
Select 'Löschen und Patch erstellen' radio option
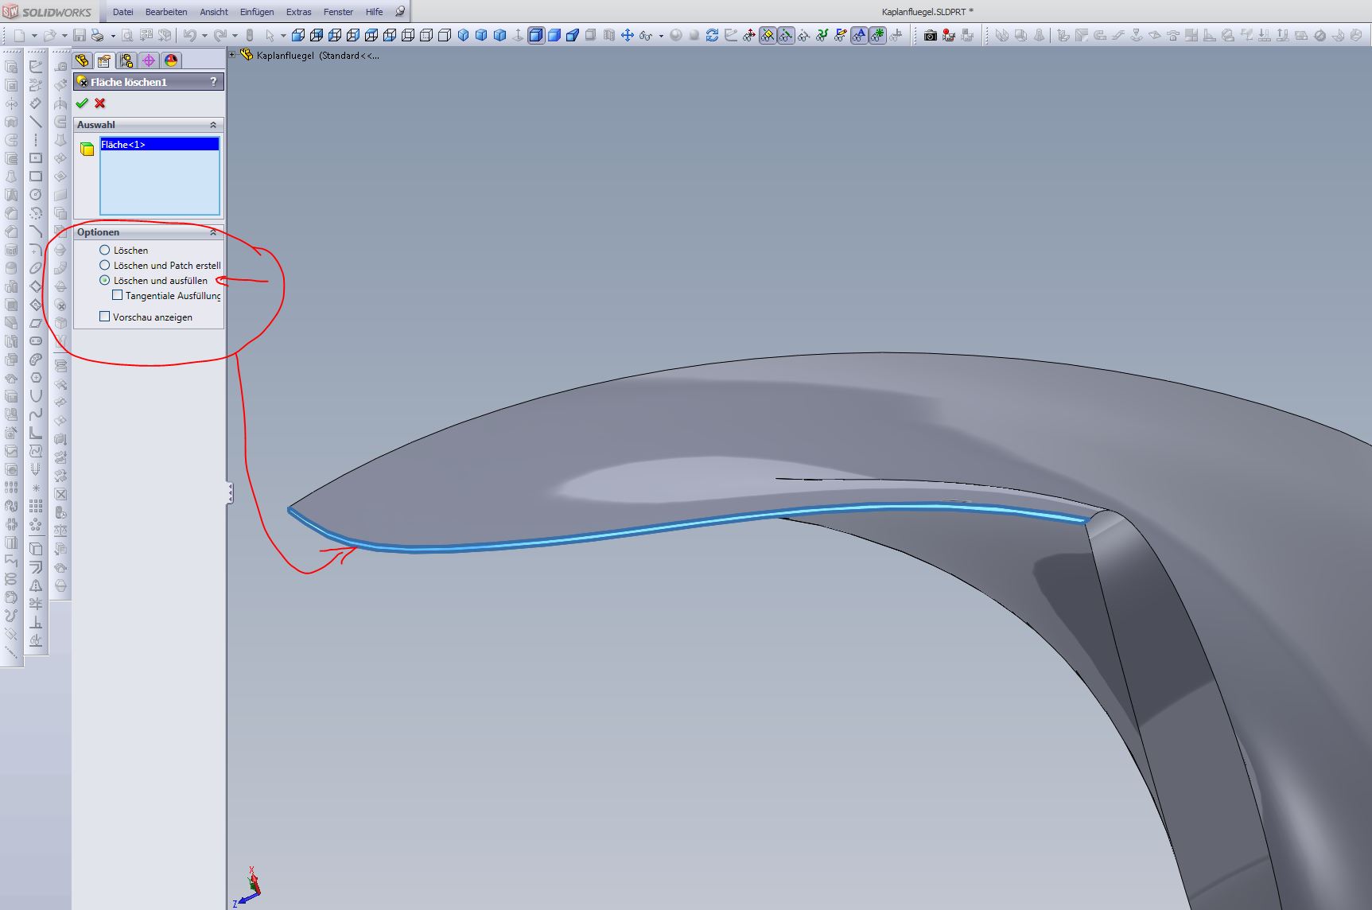[105, 265]
